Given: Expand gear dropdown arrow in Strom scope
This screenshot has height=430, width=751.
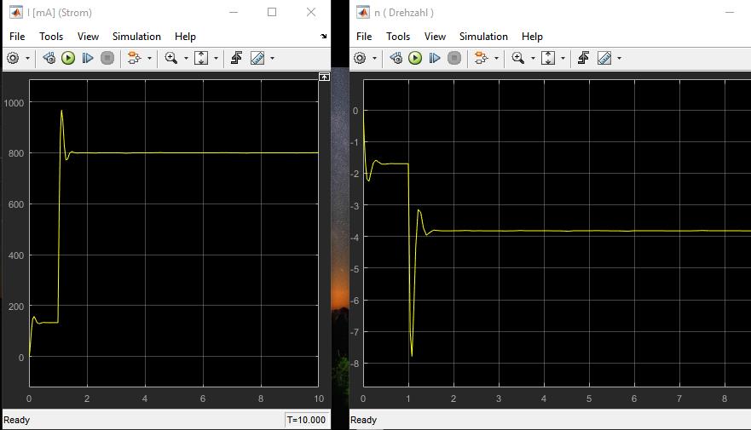Looking at the screenshot, I should pyautogui.click(x=27, y=59).
